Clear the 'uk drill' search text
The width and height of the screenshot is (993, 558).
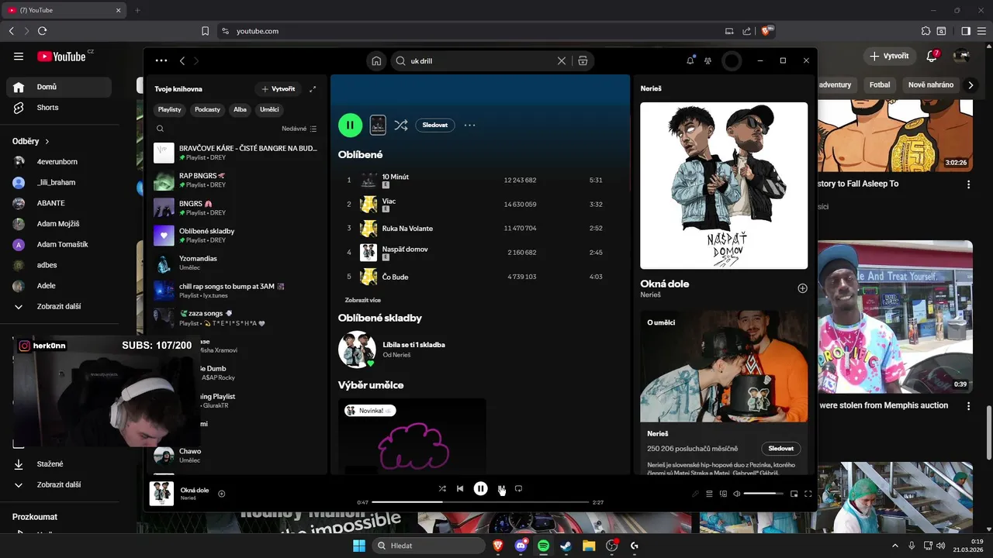coord(562,60)
